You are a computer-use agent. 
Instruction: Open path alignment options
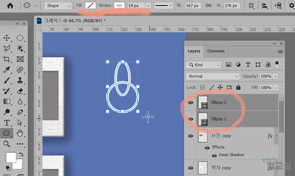[x=265, y=6]
